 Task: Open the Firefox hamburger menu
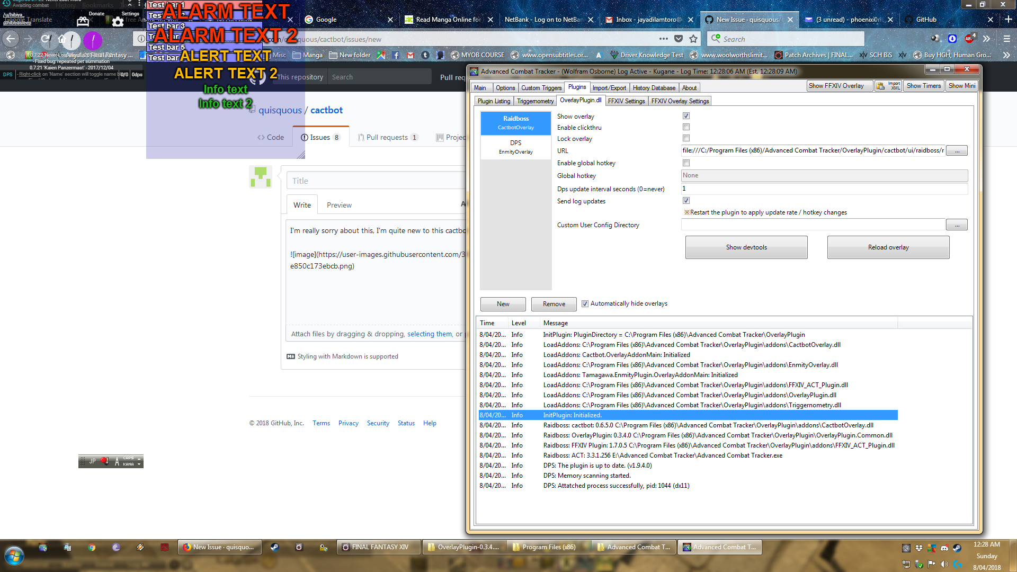click(x=1006, y=39)
